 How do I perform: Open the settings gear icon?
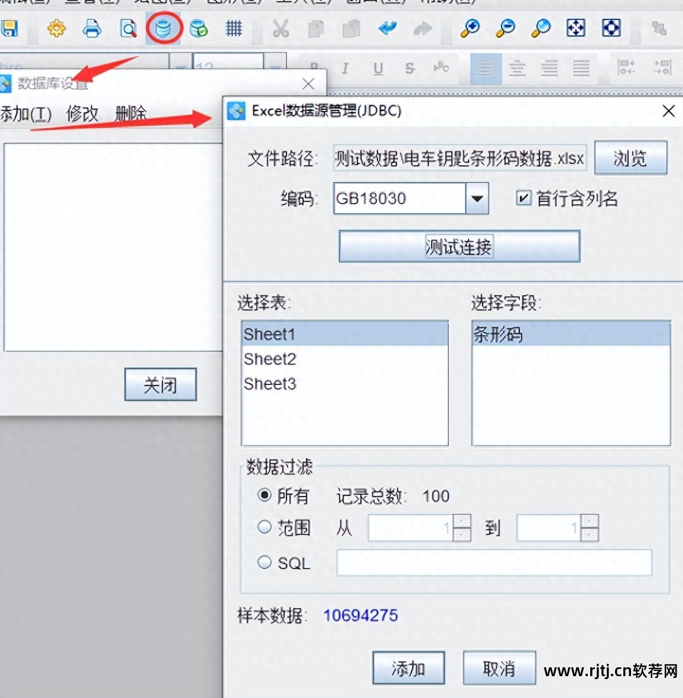(x=56, y=28)
